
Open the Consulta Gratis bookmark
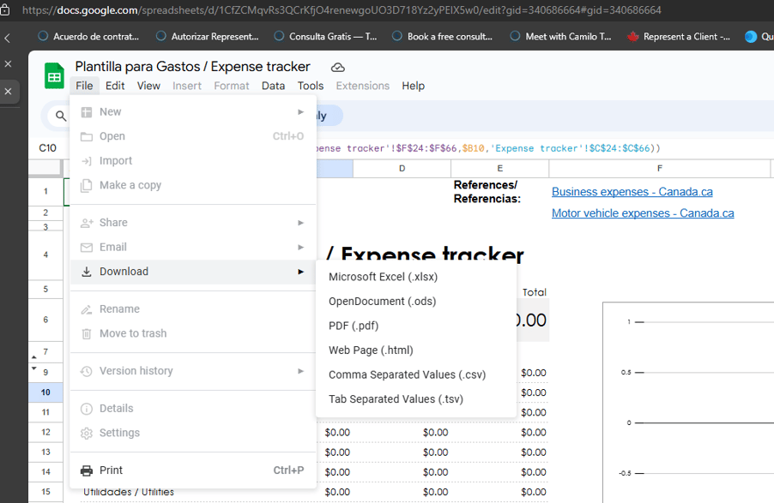[x=326, y=37]
